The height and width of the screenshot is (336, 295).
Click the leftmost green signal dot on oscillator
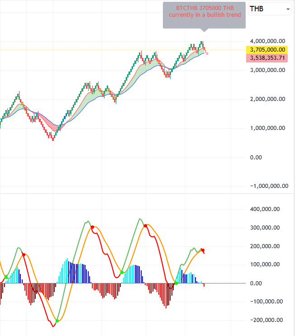[x=6, y=277]
